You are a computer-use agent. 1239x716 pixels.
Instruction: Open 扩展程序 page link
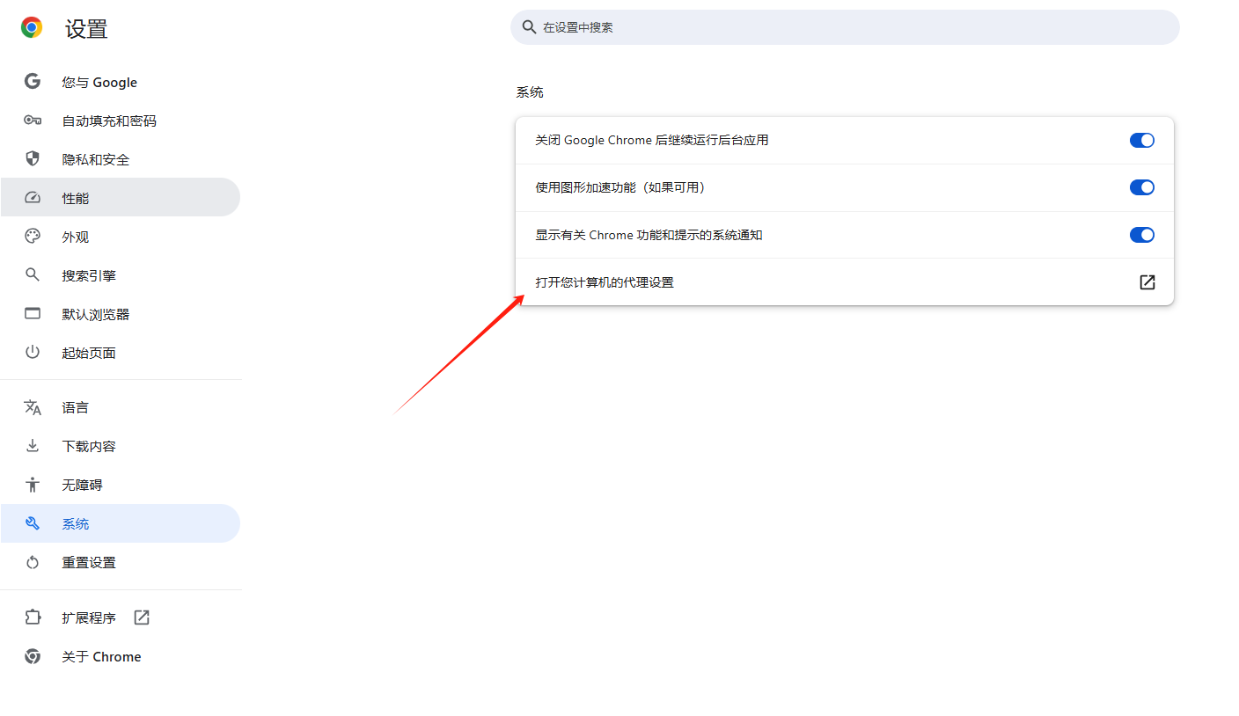coord(120,617)
